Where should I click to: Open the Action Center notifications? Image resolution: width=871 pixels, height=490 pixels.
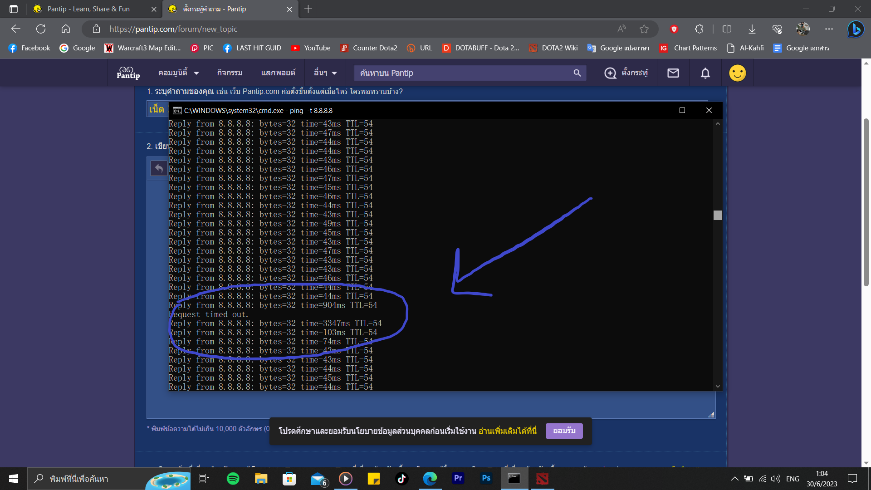coord(853,479)
